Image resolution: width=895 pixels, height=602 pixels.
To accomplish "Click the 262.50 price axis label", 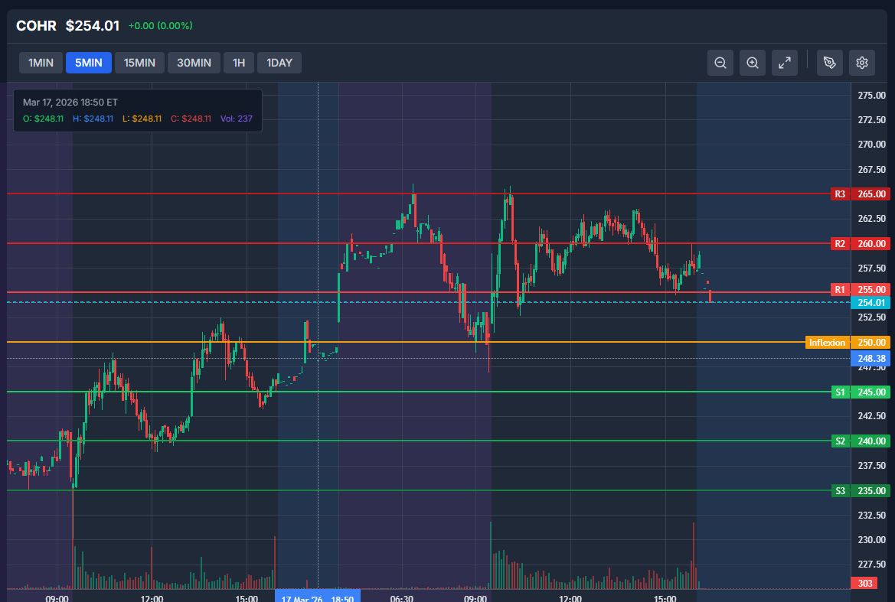I will (871, 218).
